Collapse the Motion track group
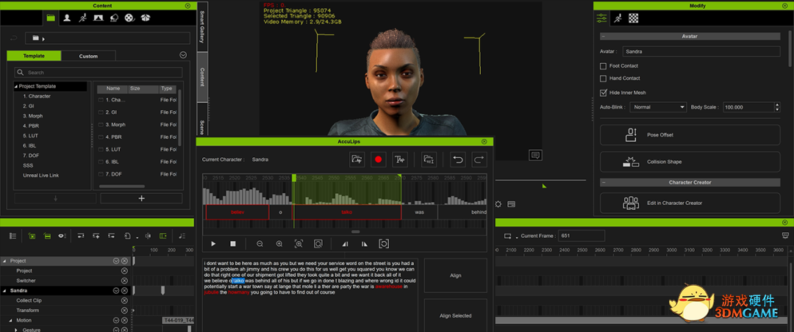The height and width of the screenshot is (332, 794). tap(10, 320)
